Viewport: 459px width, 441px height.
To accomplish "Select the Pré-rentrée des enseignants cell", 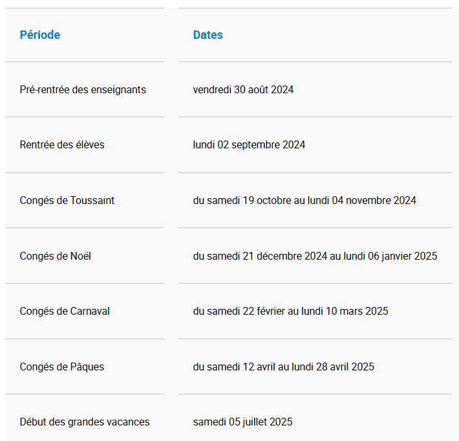I will pos(83,89).
